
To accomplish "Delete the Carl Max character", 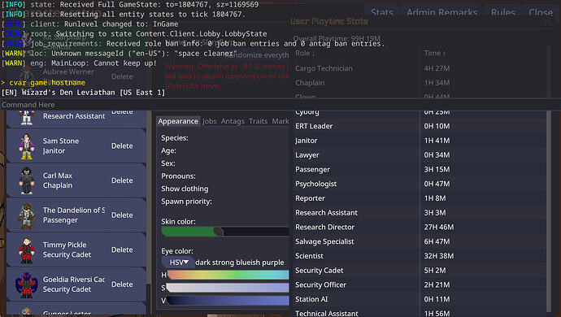I will pyautogui.click(x=122, y=180).
